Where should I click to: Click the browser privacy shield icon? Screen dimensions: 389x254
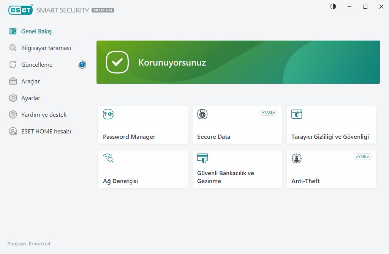297,114
